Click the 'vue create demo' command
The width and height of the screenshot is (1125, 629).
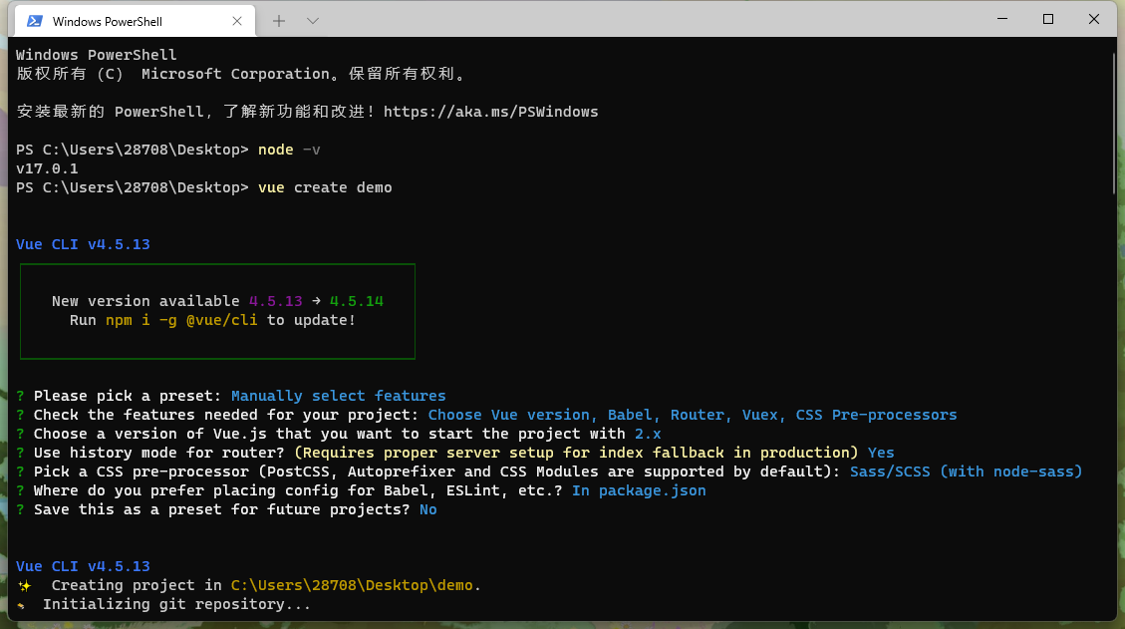coord(325,187)
